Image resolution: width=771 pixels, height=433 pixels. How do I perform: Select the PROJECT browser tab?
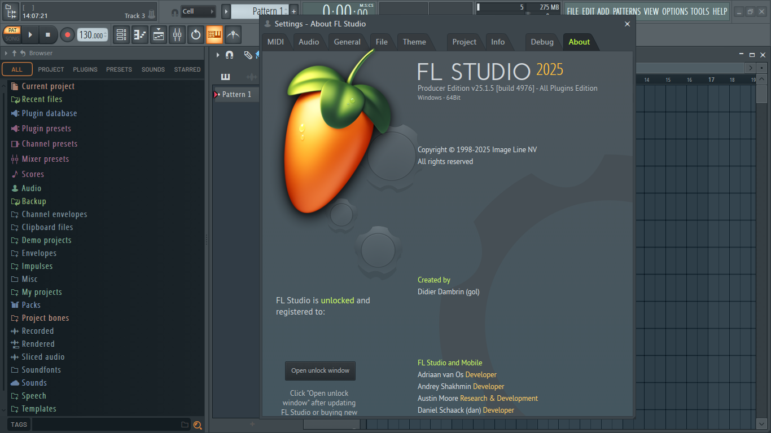[x=51, y=69]
